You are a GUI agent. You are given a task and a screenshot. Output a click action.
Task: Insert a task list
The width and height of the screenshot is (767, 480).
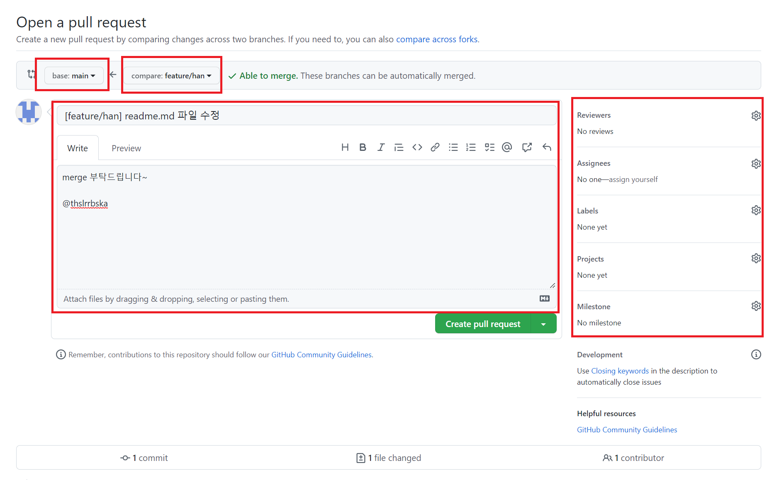(489, 147)
